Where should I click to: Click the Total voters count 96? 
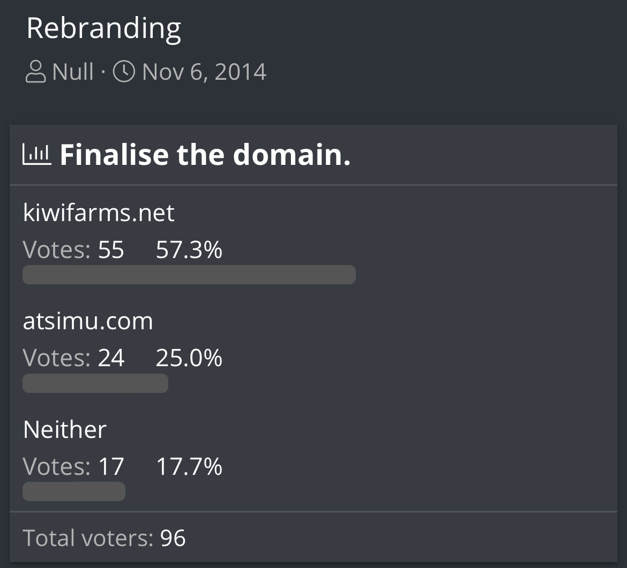point(173,537)
